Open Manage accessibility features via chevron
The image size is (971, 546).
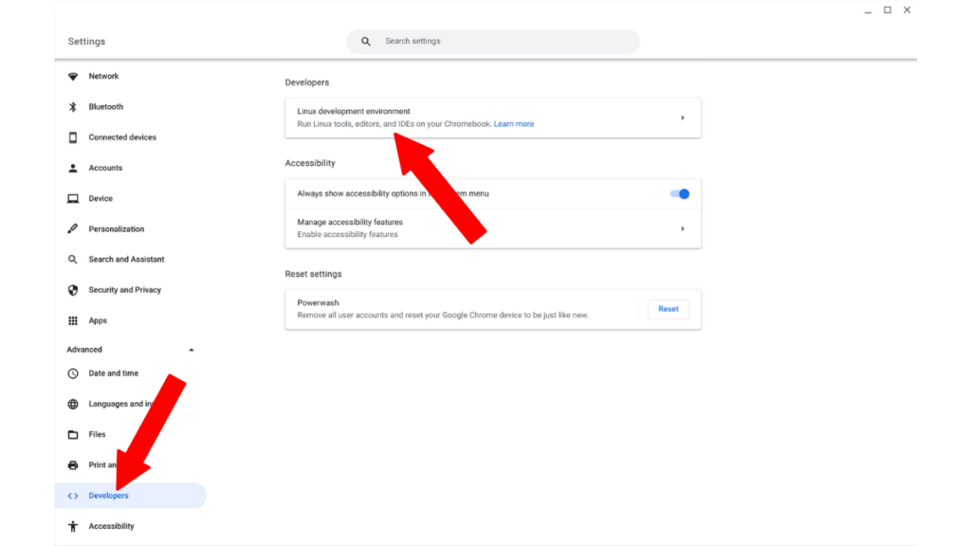click(682, 227)
